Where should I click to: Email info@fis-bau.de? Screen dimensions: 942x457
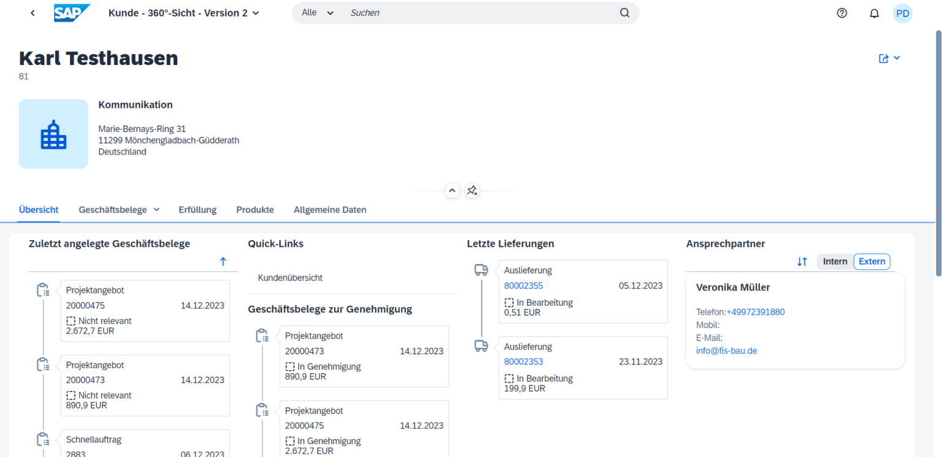pyautogui.click(x=727, y=351)
